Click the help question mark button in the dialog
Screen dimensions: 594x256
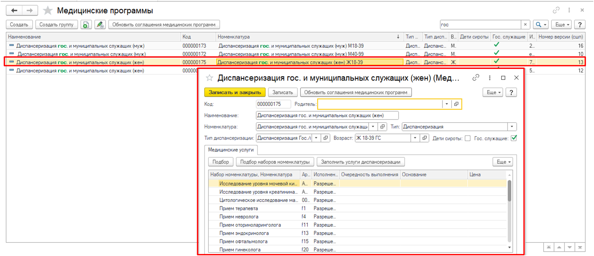511,92
